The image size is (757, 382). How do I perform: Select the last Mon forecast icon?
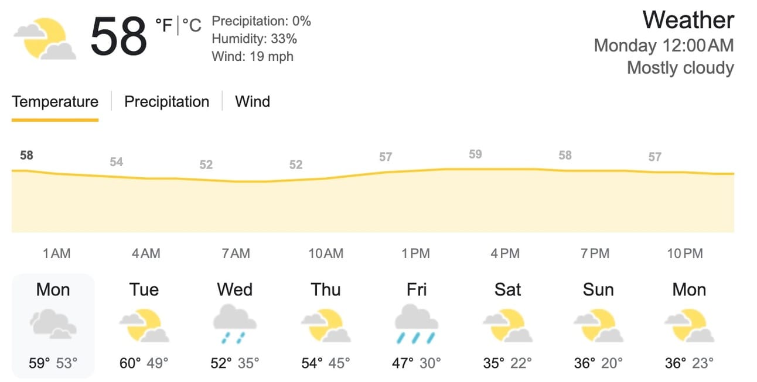pos(689,326)
